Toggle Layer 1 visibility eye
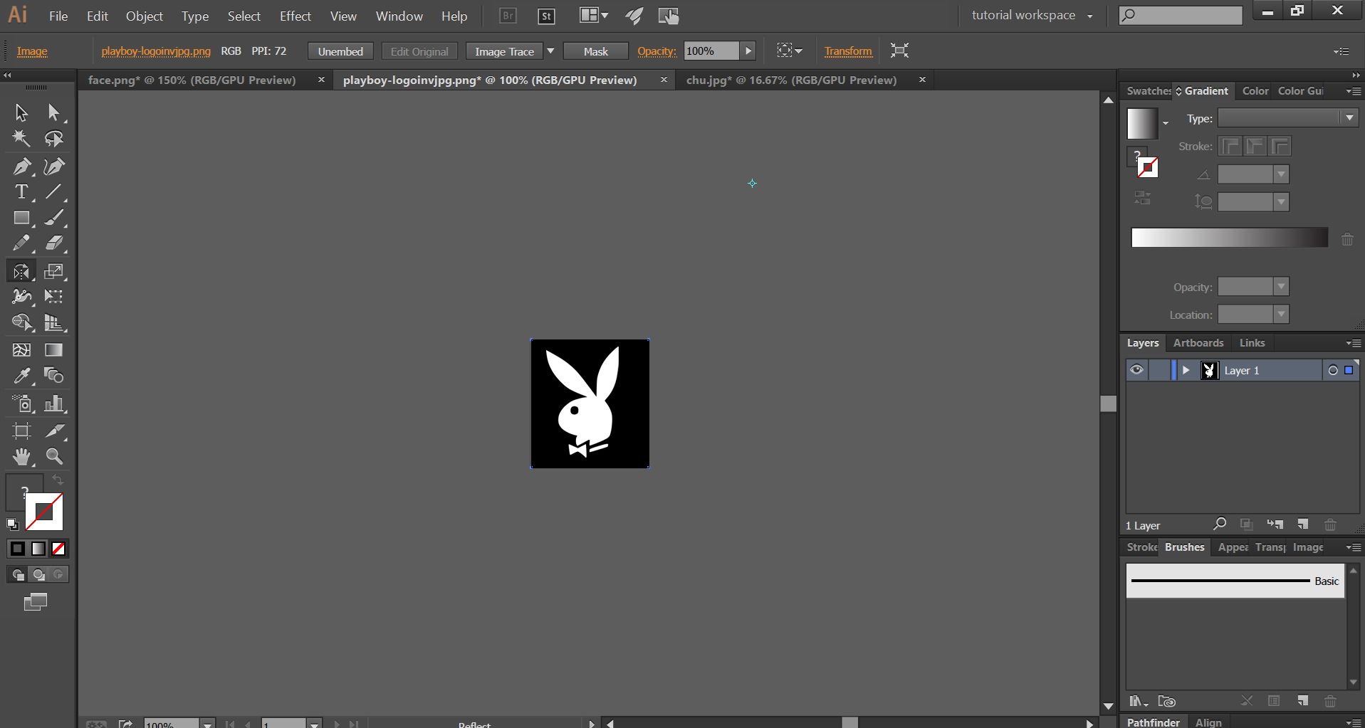Viewport: 1365px width, 728px height. click(x=1136, y=370)
